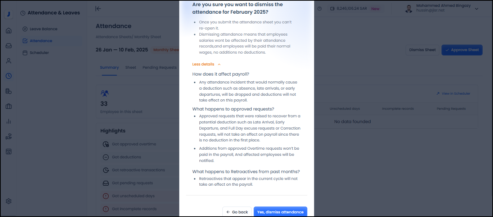Open the inbox tray icon in sidebar
The image size is (493, 217).
(9, 46)
